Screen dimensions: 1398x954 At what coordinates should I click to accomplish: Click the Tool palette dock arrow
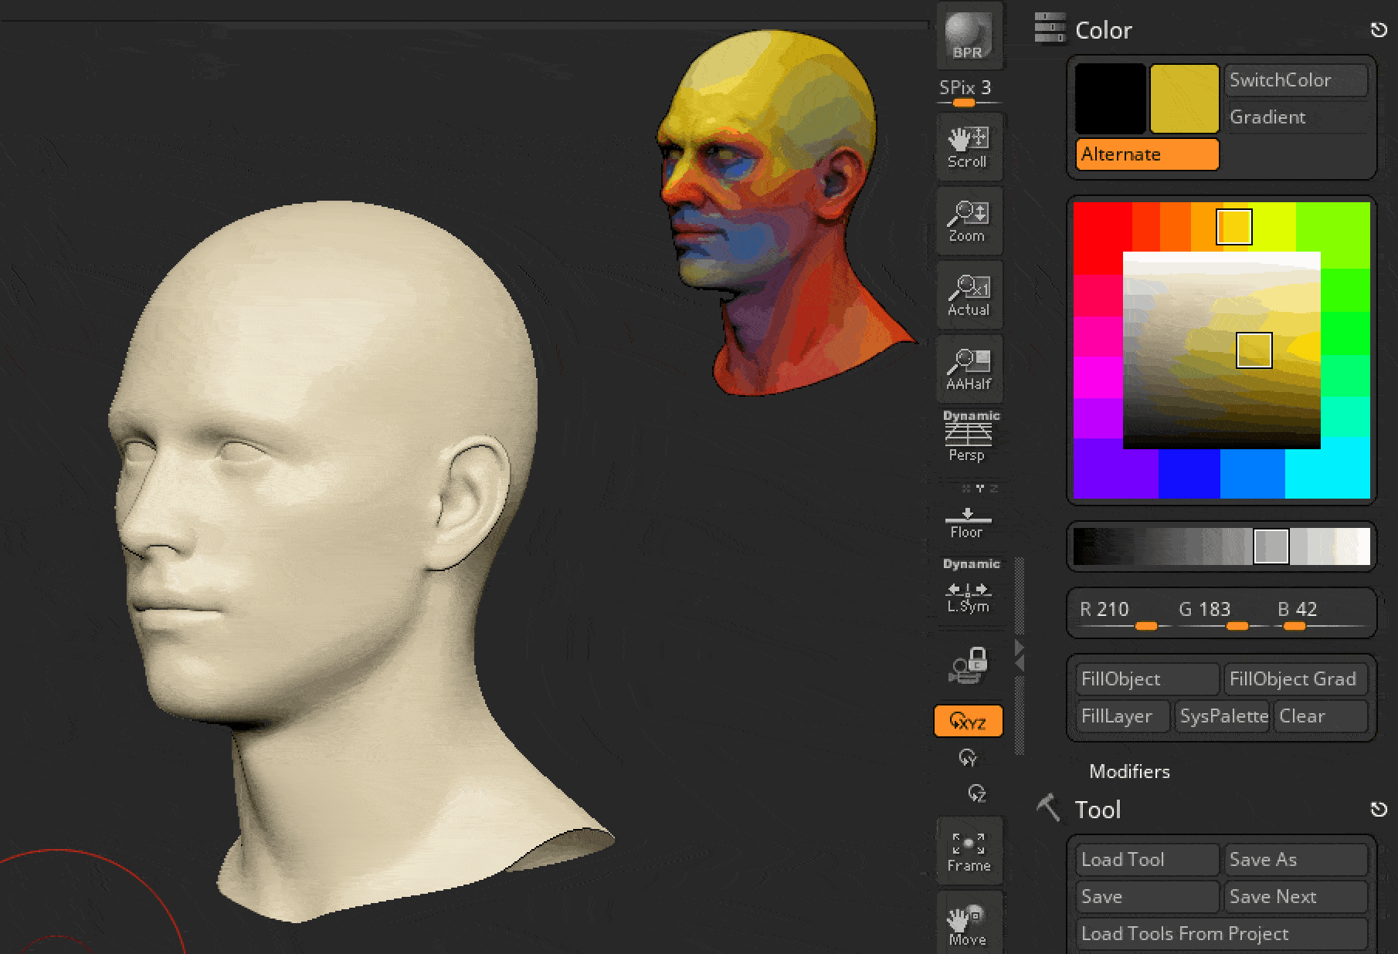(x=1379, y=809)
